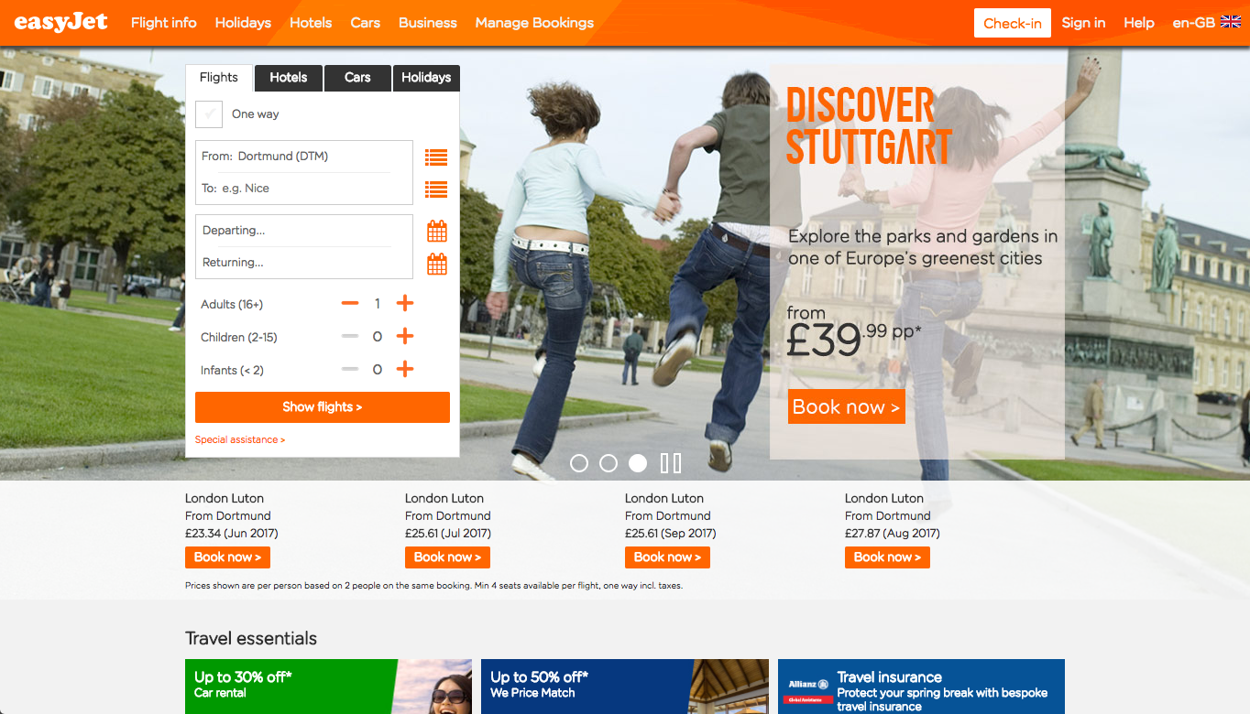
Task: Click the From Dortmund field
Action: tap(304, 157)
